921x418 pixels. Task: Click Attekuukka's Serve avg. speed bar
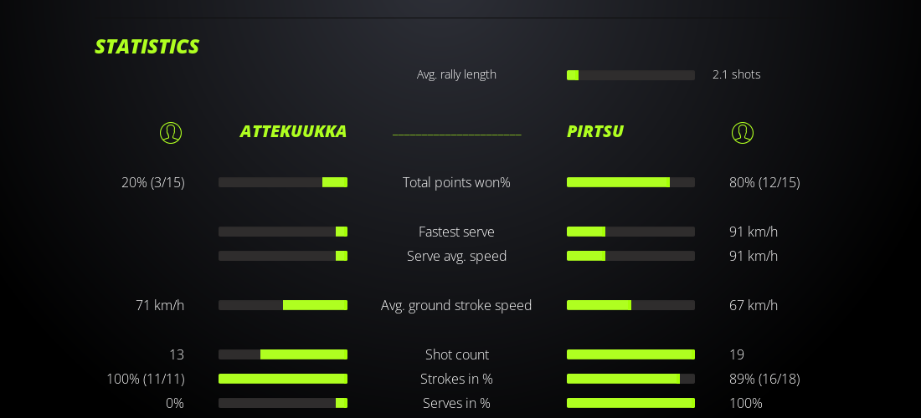tap(283, 256)
